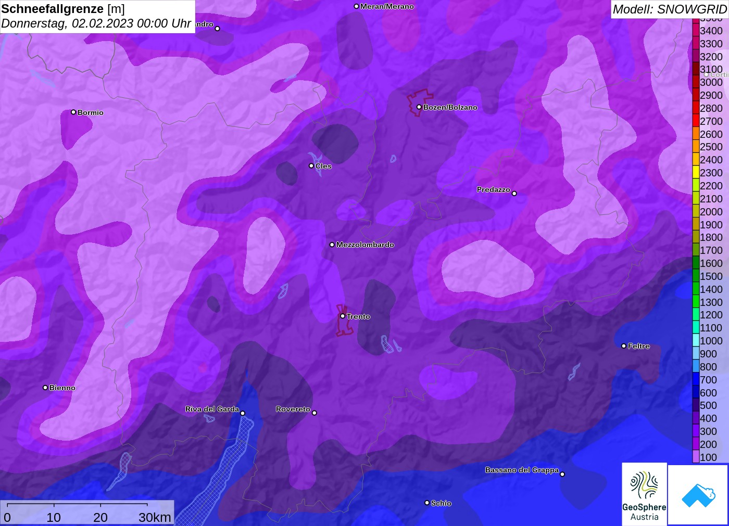Click the Bienno marker dot
This screenshot has width=729, height=526.
pyautogui.click(x=45, y=388)
